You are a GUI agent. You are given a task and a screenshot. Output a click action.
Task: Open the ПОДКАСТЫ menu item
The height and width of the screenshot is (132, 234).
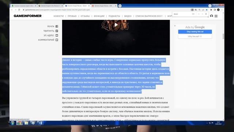click(x=114, y=16)
